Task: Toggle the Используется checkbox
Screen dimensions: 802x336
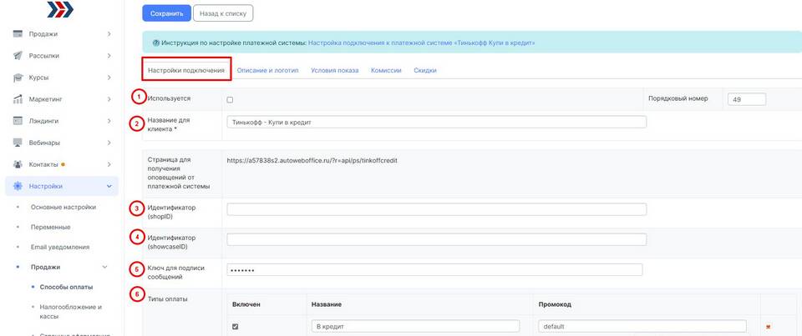Action: point(231,100)
